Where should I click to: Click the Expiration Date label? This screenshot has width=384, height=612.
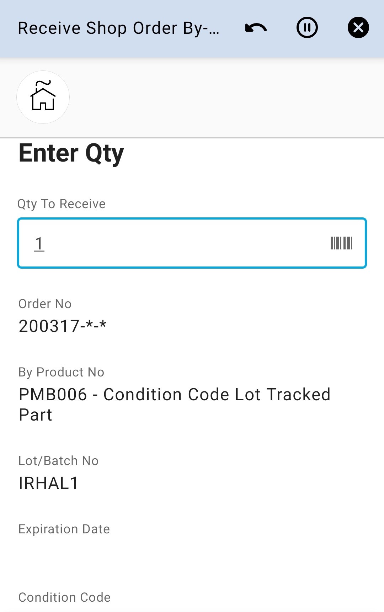click(x=64, y=529)
